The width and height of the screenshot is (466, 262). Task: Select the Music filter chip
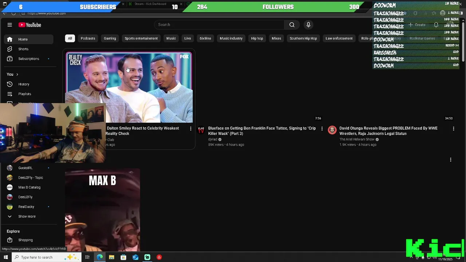click(x=171, y=38)
